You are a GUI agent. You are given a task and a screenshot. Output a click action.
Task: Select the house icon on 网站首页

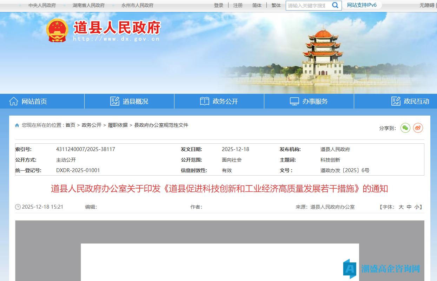[14, 101]
